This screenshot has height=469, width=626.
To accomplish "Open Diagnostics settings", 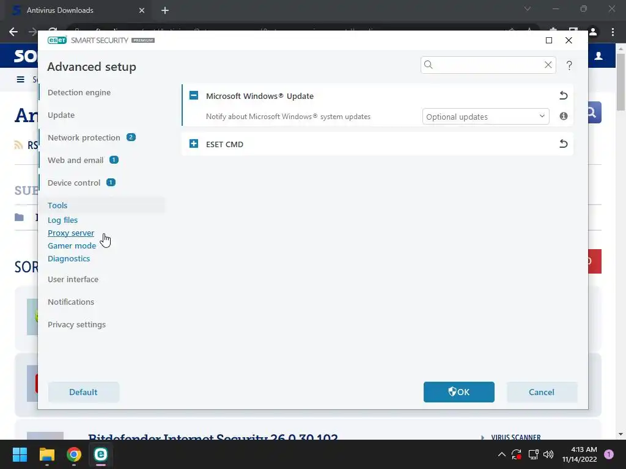I will [68, 258].
